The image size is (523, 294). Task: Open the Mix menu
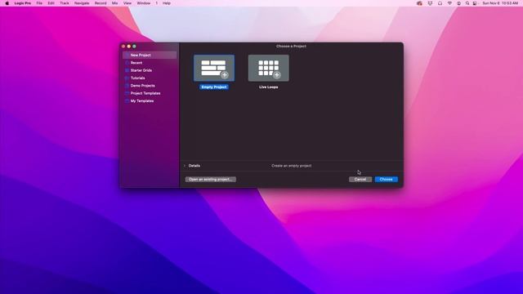(x=114, y=3)
